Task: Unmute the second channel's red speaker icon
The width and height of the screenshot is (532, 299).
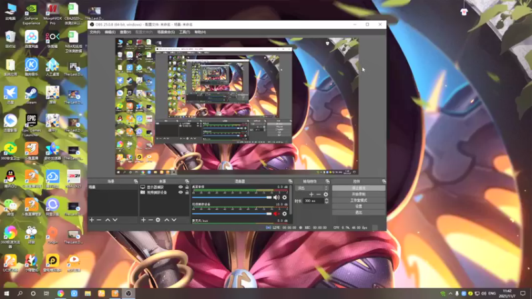Action: tap(277, 213)
